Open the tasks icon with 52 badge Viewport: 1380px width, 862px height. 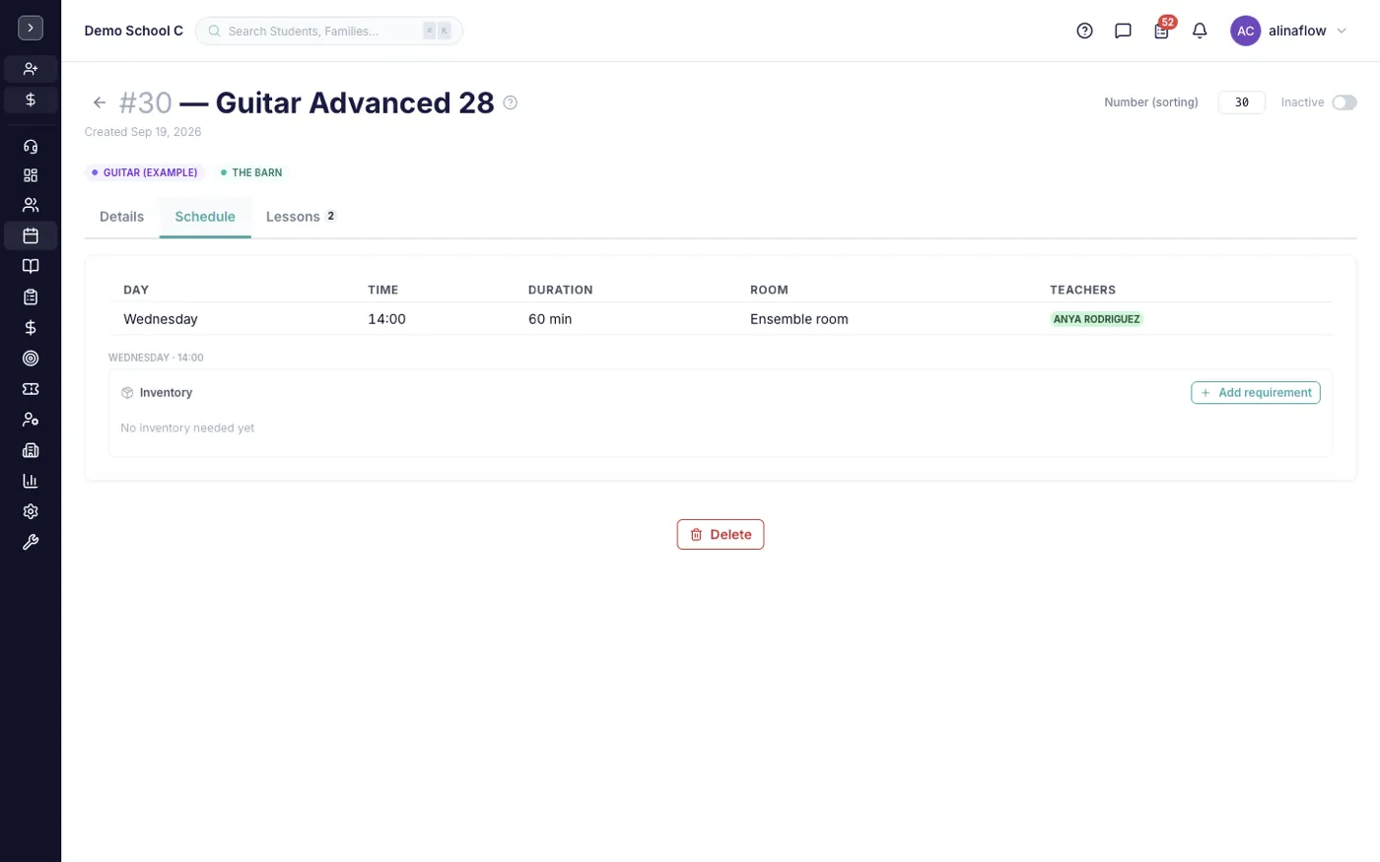point(1161,31)
